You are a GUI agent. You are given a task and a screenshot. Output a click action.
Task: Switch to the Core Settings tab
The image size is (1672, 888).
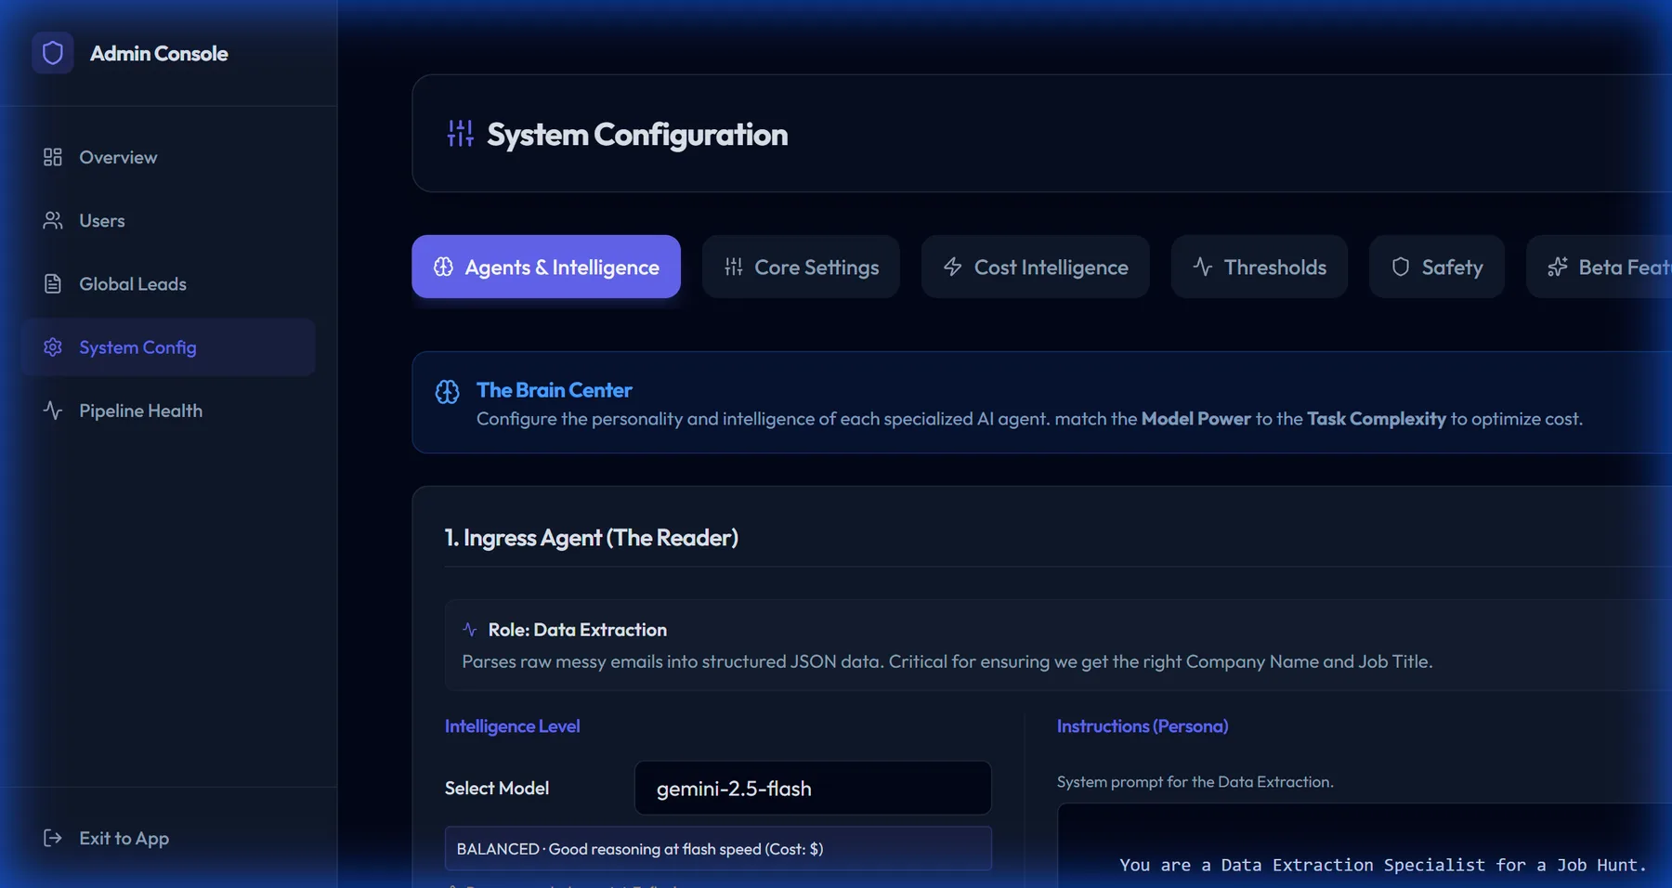pyautogui.click(x=801, y=267)
